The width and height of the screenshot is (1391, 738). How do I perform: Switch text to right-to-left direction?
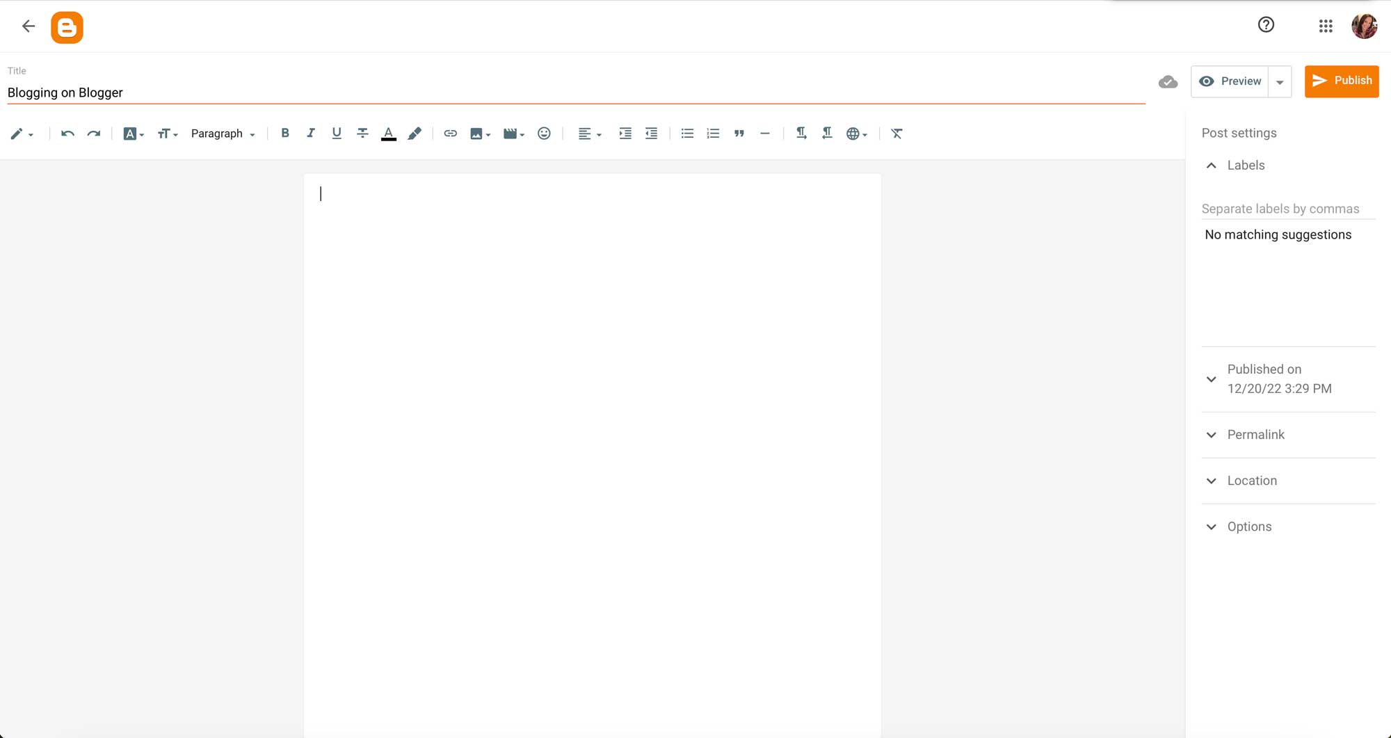(826, 133)
